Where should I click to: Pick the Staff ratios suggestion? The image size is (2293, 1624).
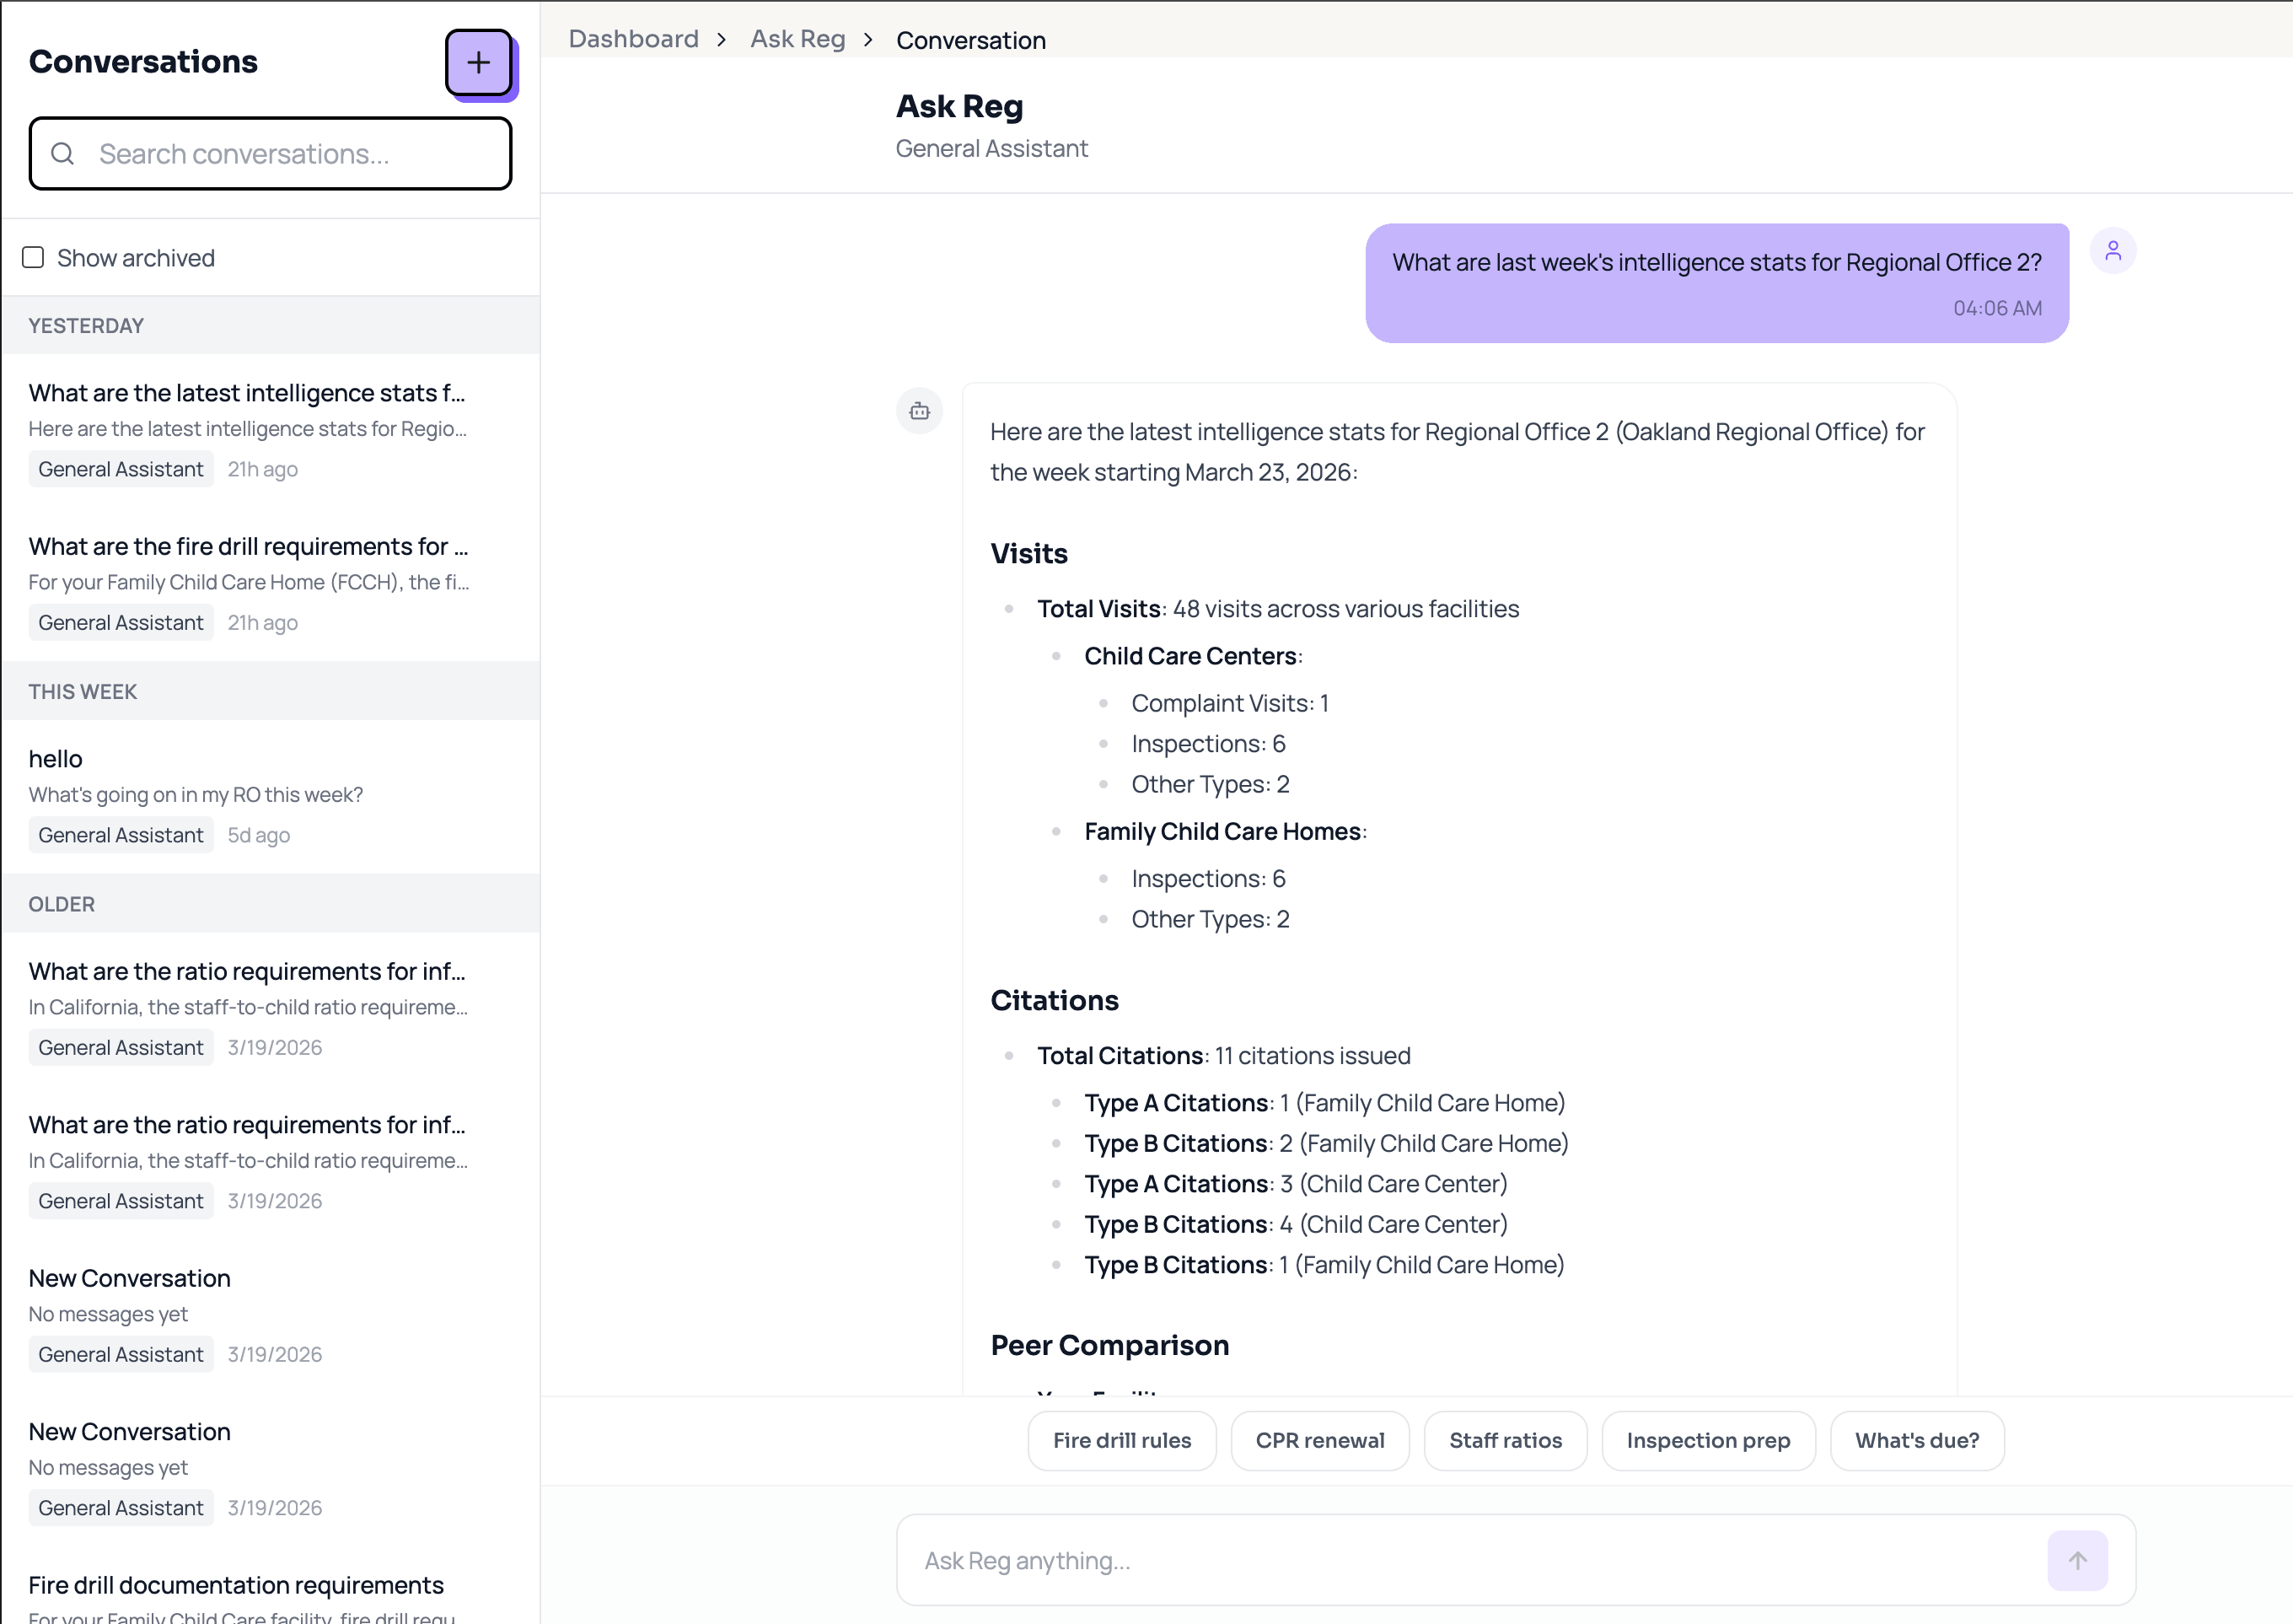click(x=1504, y=1440)
